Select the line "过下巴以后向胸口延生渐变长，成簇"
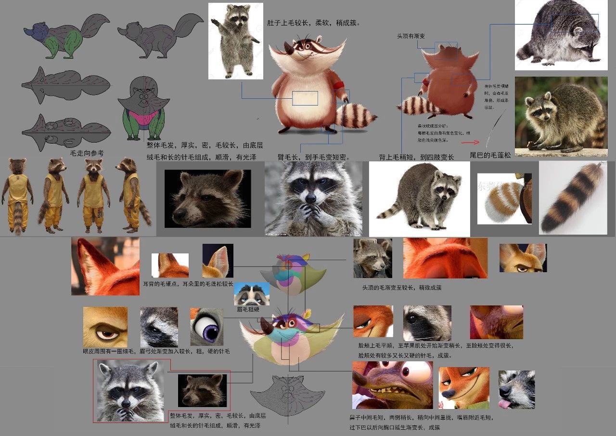This screenshot has height=436, width=616. click(x=395, y=427)
